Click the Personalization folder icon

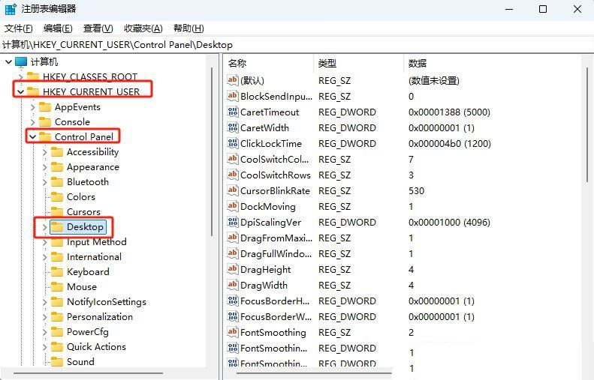click(57, 316)
